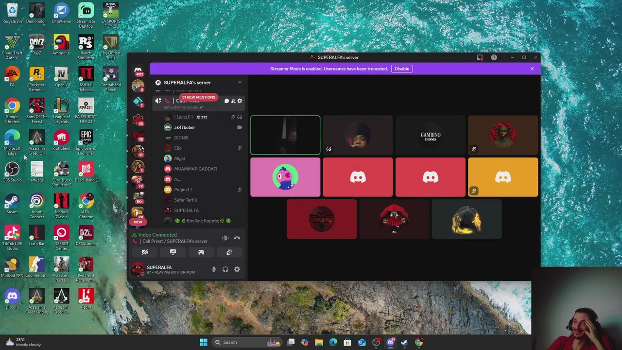The image size is (622, 350).
Task: Start an activity with the controller icon
Action: point(201,252)
